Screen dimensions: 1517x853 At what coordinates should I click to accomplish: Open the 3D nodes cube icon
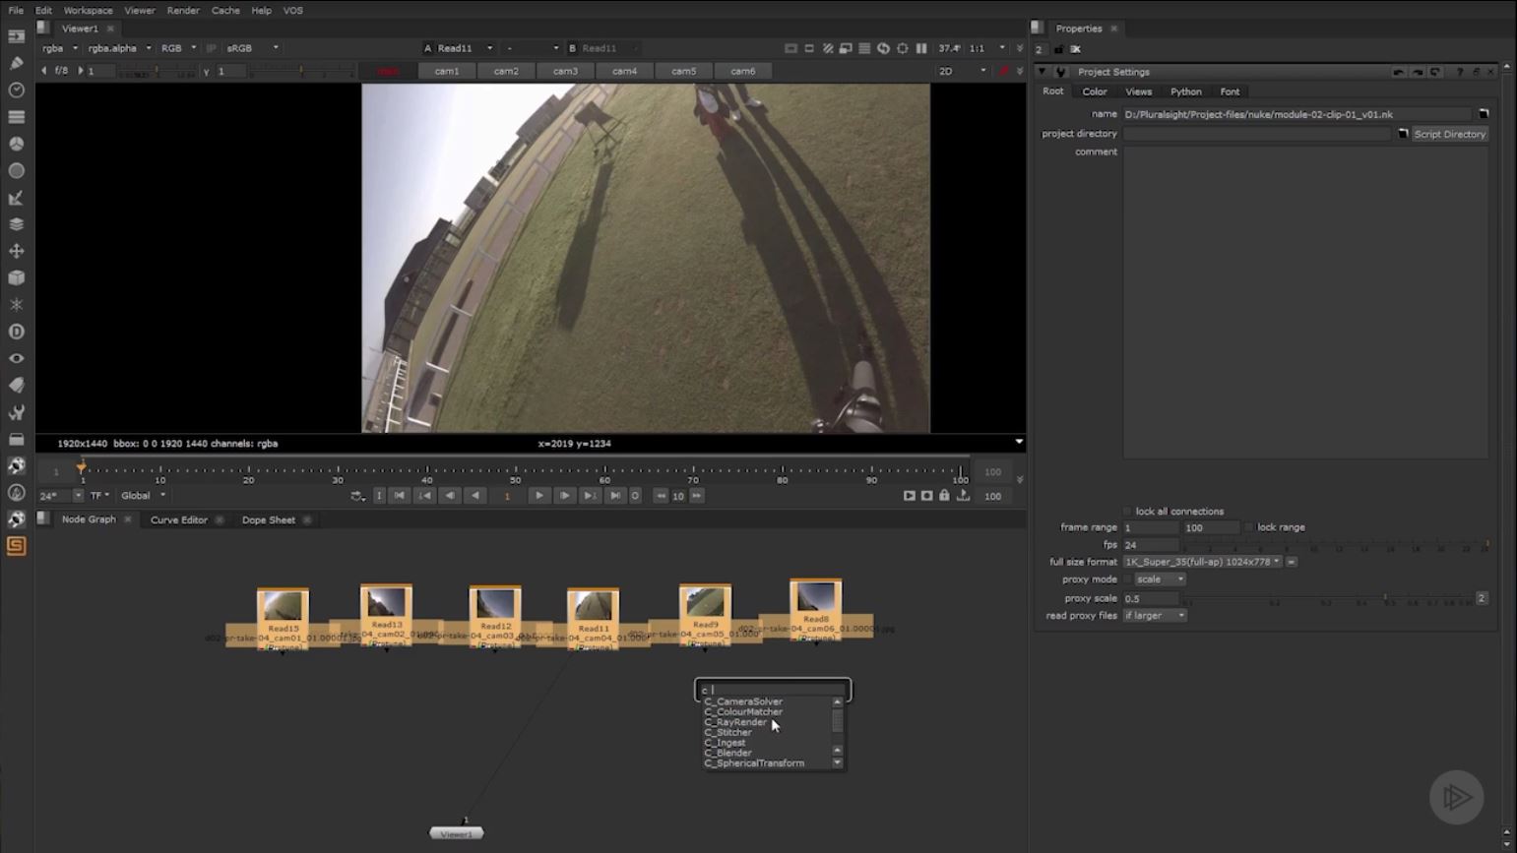pos(16,277)
